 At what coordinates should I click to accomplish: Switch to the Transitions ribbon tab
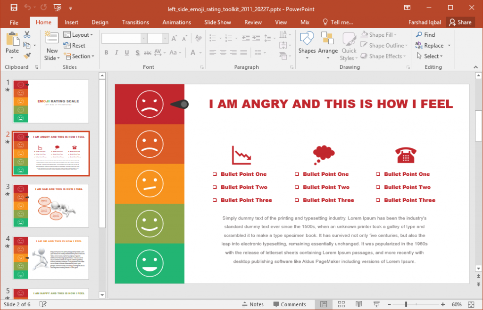[x=135, y=22]
